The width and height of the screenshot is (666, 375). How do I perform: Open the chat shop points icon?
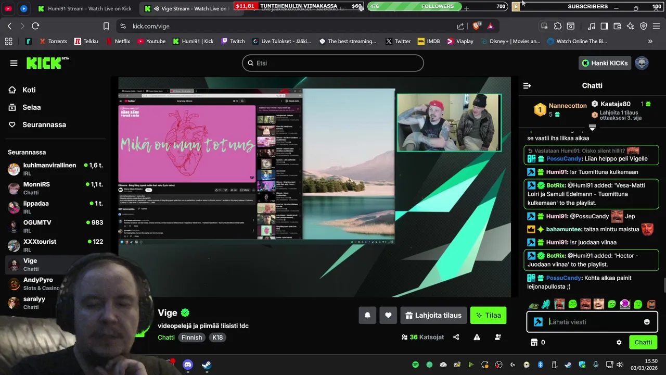click(533, 342)
